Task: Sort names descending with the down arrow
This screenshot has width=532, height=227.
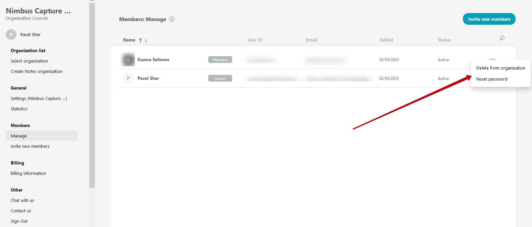Action: tap(146, 40)
